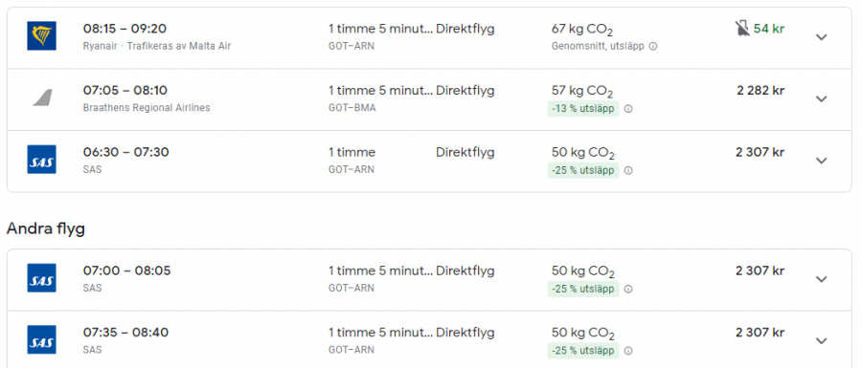The image size is (862, 368).
Task: Expand the SAS 06:30 flight details
Action: click(x=822, y=161)
